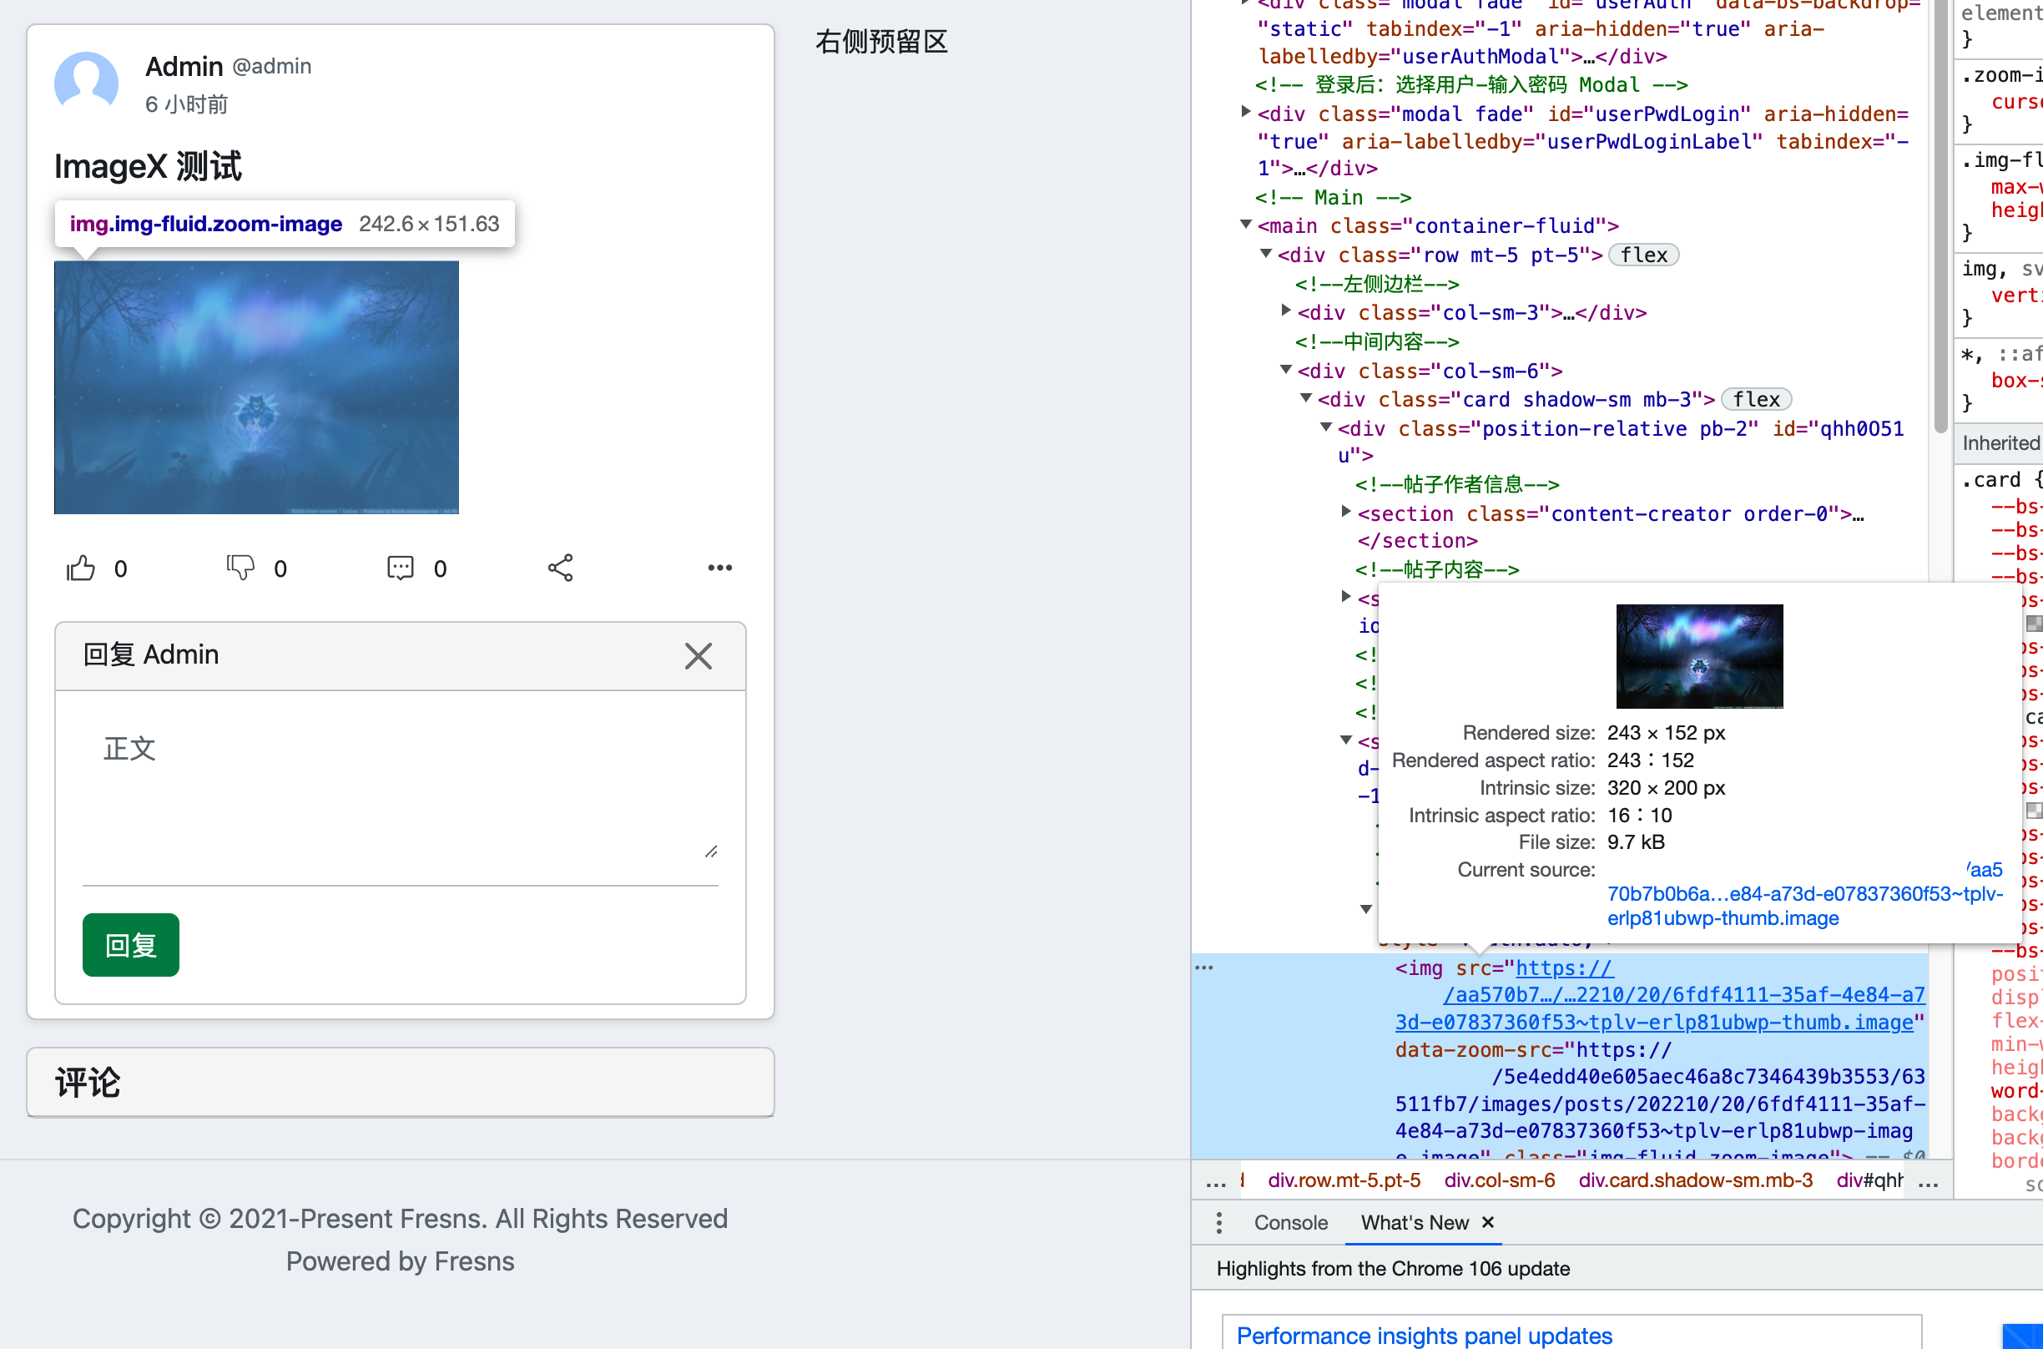2043x1349 pixels.
Task: Click the comment bubble icon
Action: [400, 568]
